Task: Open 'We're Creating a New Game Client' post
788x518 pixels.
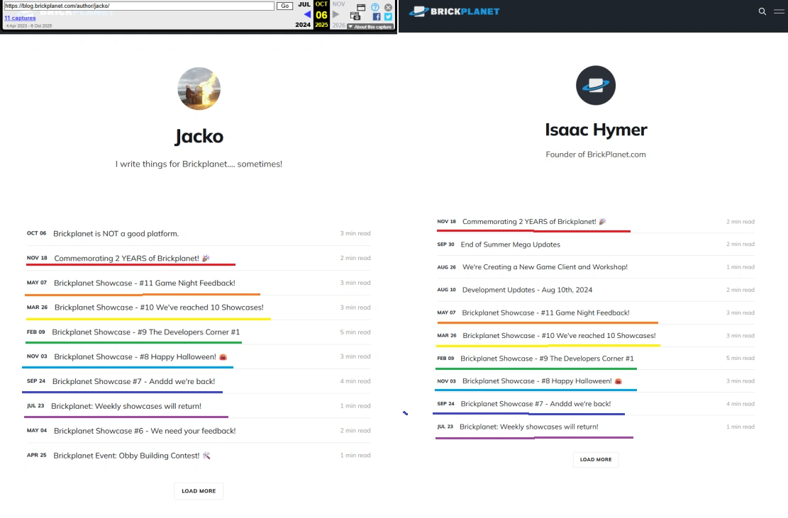Action: 545,267
